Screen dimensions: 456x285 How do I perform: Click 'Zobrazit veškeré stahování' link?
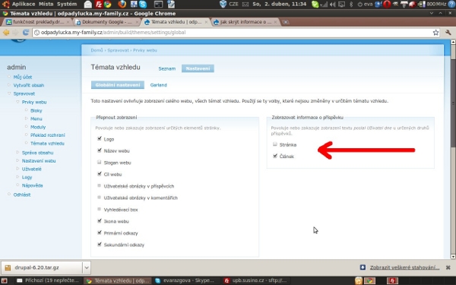tap(404, 268)
